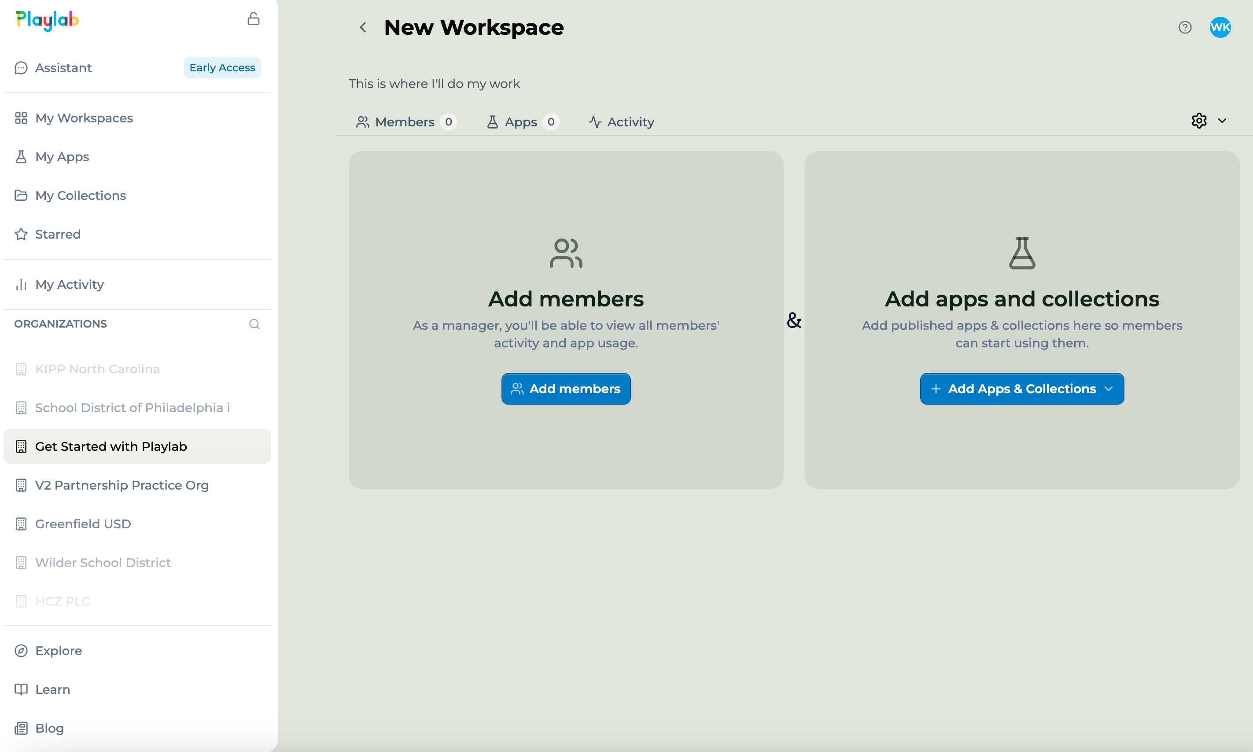Open Get Started with Playlab organization

pos(137,446)
